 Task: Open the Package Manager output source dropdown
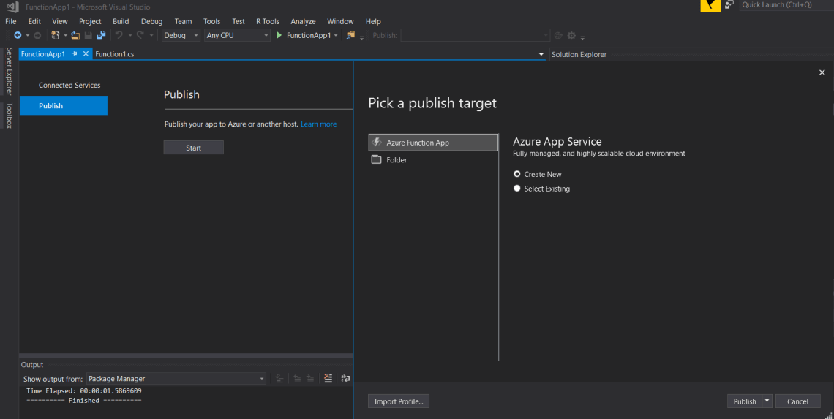176,379
